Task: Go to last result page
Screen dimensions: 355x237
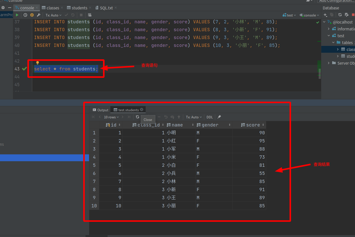Action: point(129,117)
